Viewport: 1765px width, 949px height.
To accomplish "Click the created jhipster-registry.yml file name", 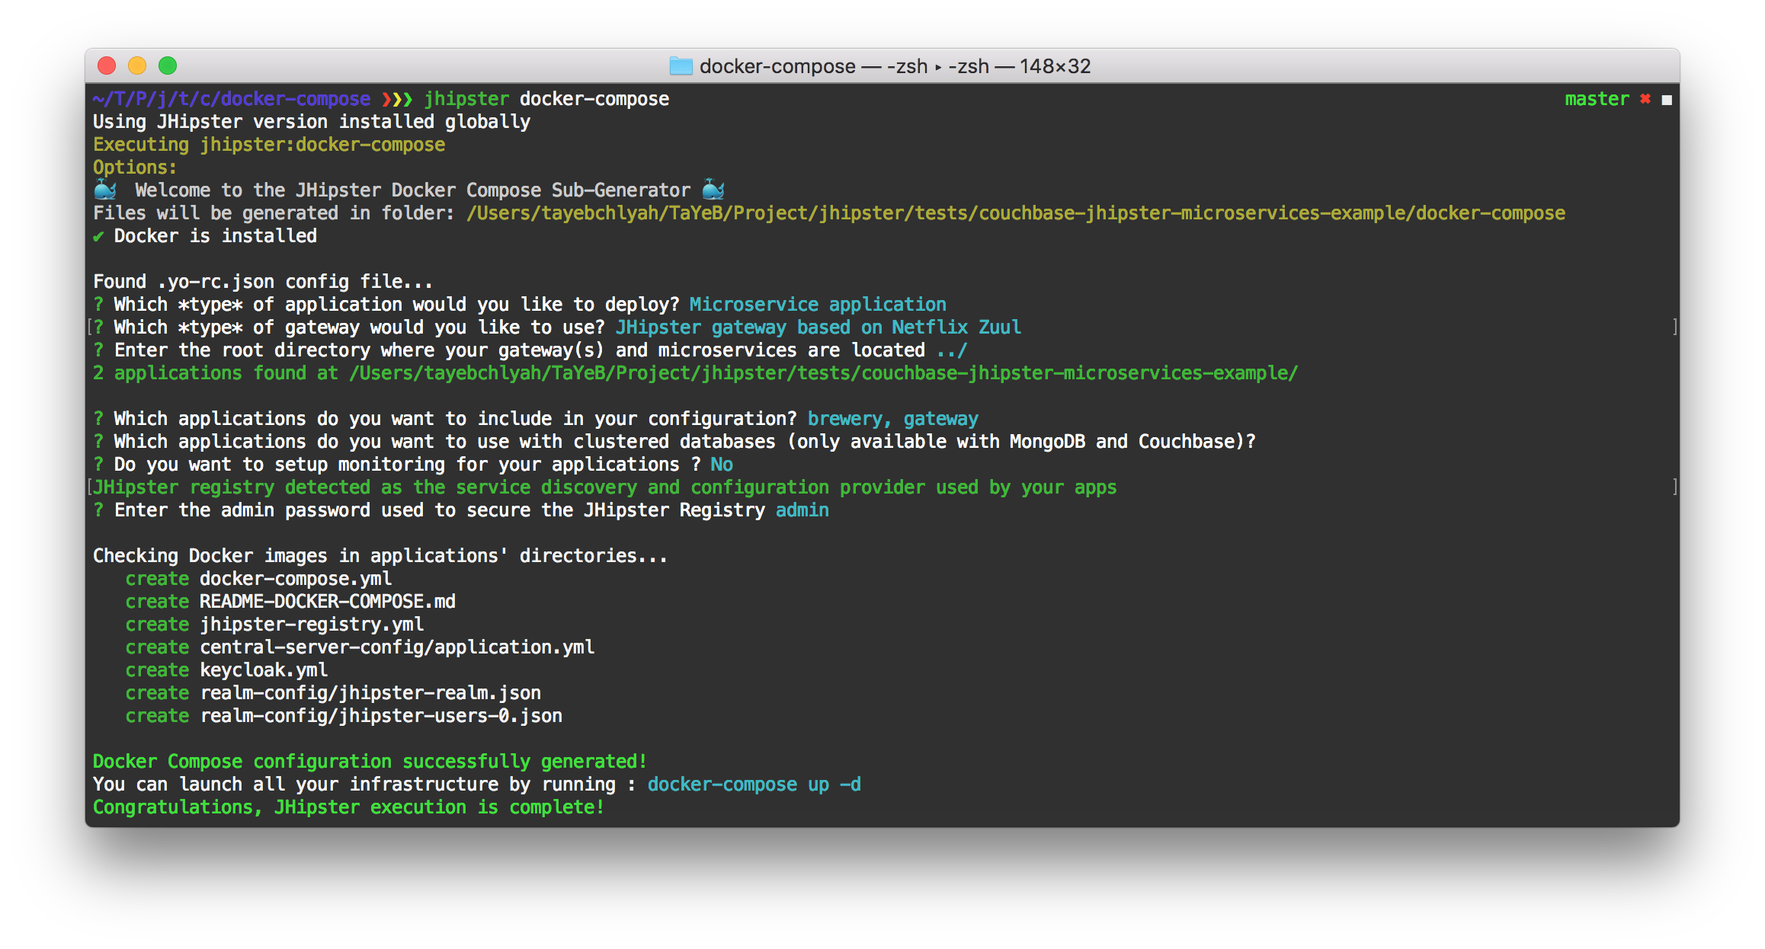I will 312,625.
